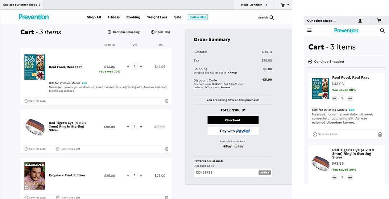
Task: Expand the desktop cart dropdown arrow
Action: click(288, 5)
